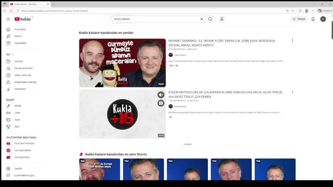333x187 pixels.
Task: Open MEHMET DEMİRKOL İLE video title
Action: pyautogui.click(x=222, y=43)
